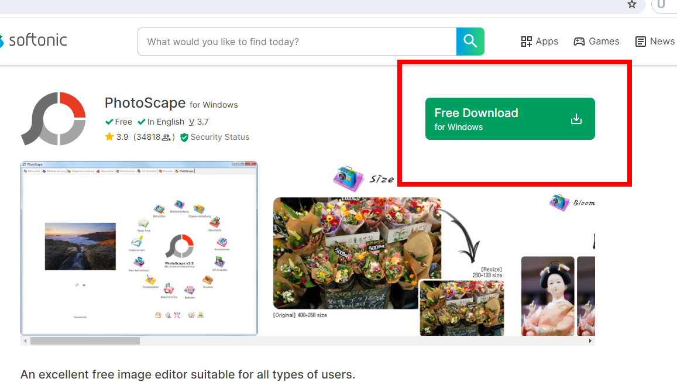Click the camera icon next to 'Bloom'

[x=559, y=202]
